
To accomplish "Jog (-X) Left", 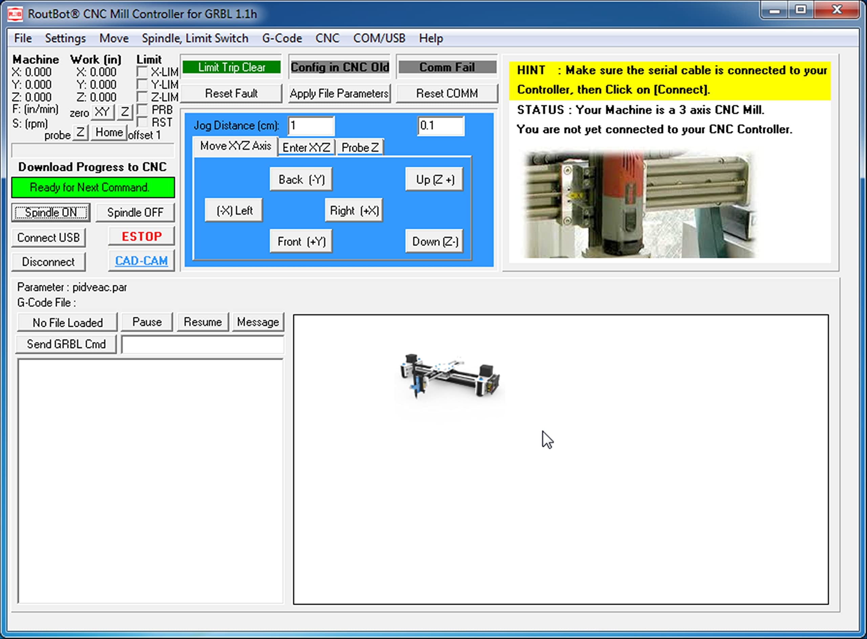I will coord(234,211).
